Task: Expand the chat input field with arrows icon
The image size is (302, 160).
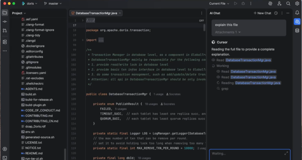Action: pyautogui.click(x=286, y=153)
